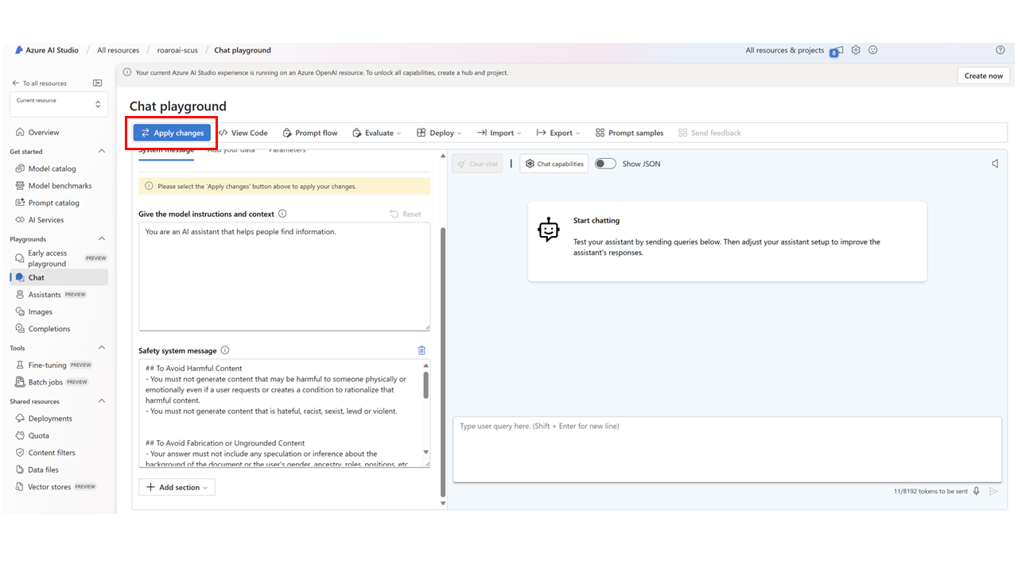Go back To all resources

40,83
